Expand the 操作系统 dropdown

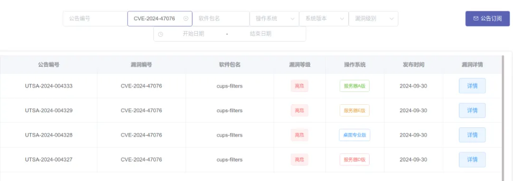point(274,18)
